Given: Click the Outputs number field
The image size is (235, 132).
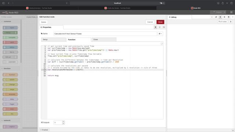Looking at the screenshot, I should [x=58, y=122].
